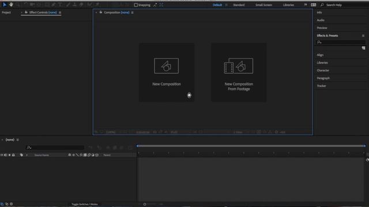The image size is (369, 207).
Task: Click the Solo column icon
Action: coord(9,155)
